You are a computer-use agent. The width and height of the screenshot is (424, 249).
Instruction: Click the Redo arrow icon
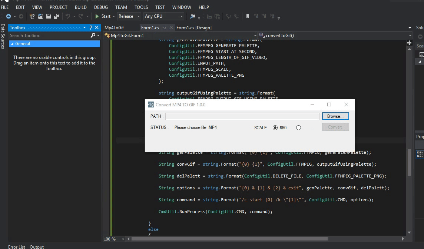coord(80,16)
